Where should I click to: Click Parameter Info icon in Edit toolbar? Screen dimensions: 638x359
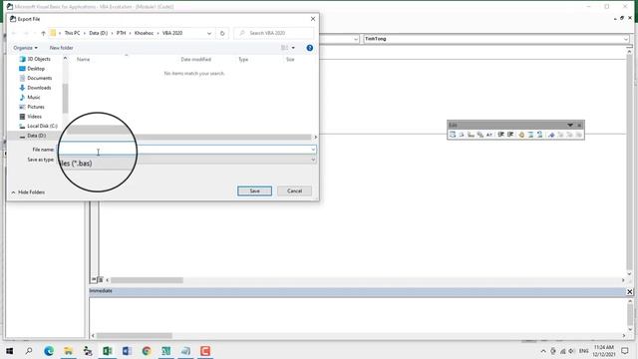480,135
